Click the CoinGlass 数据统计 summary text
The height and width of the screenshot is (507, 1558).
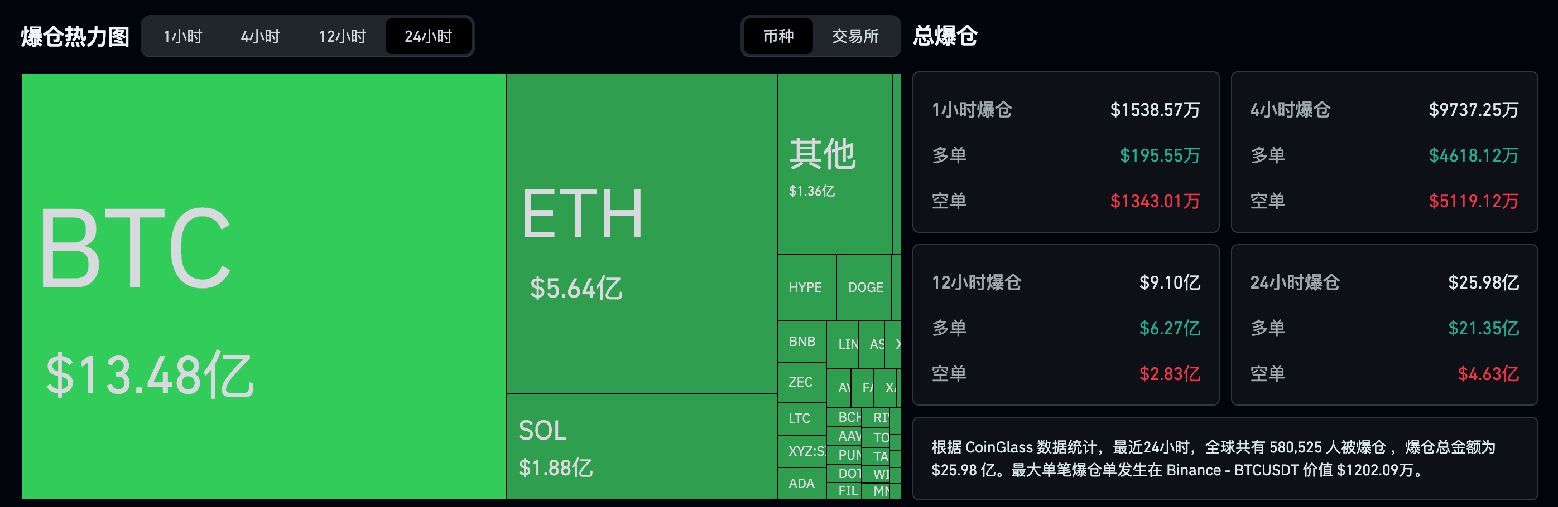coord(1213,459)
